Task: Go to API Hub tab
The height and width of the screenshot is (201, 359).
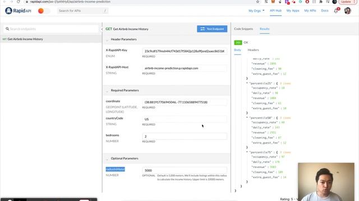Action: click(x=275, y=11)
